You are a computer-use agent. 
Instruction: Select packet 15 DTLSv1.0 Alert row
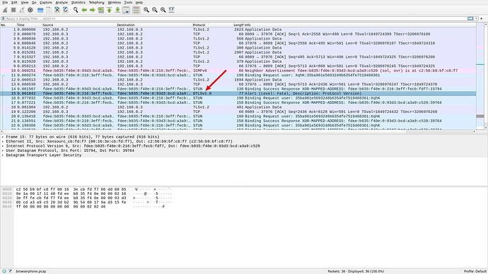(238, 93)
